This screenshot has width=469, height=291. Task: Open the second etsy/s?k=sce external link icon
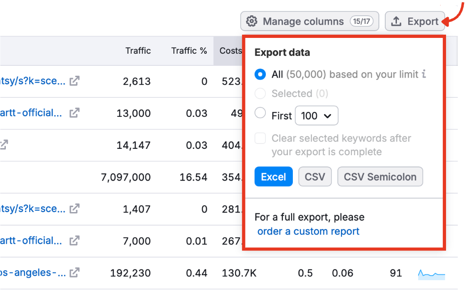(74, 208)
